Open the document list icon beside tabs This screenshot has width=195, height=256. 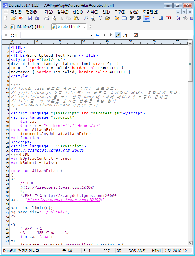click(x=6, y=27)
